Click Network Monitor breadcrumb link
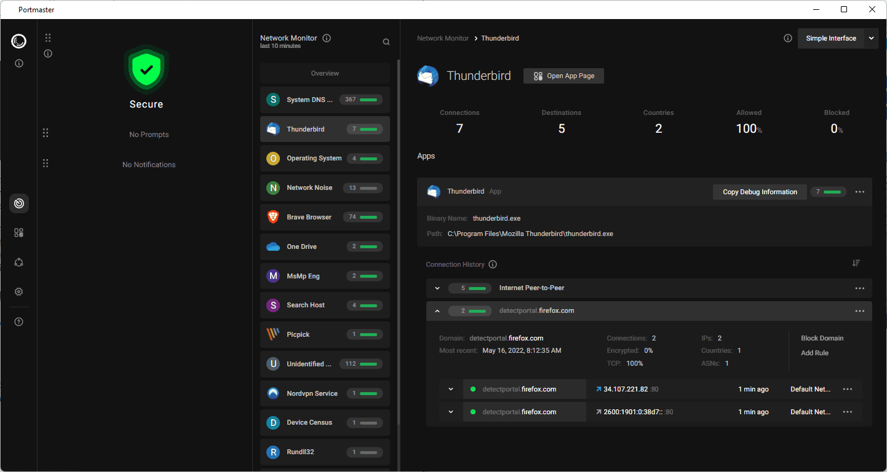This screenshot has height=472, width=887. click(x=443, y=38)
